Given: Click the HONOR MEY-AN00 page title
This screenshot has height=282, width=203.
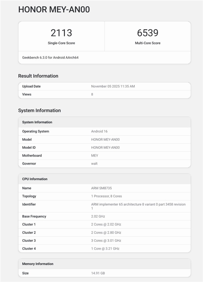Looking at the screenshot, I should (x=54, y=10).
